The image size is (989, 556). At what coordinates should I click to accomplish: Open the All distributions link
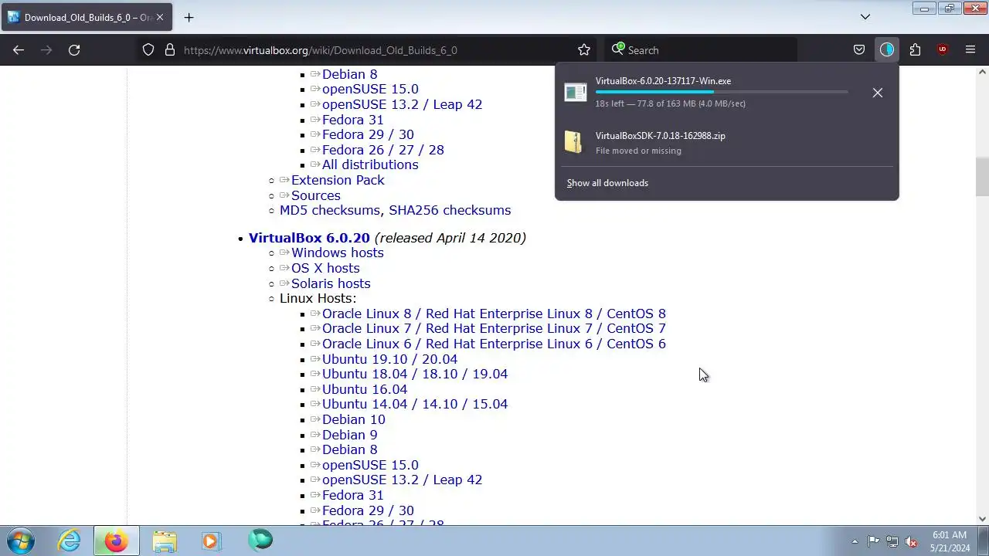pyautogui.click(x=370, y=164)
